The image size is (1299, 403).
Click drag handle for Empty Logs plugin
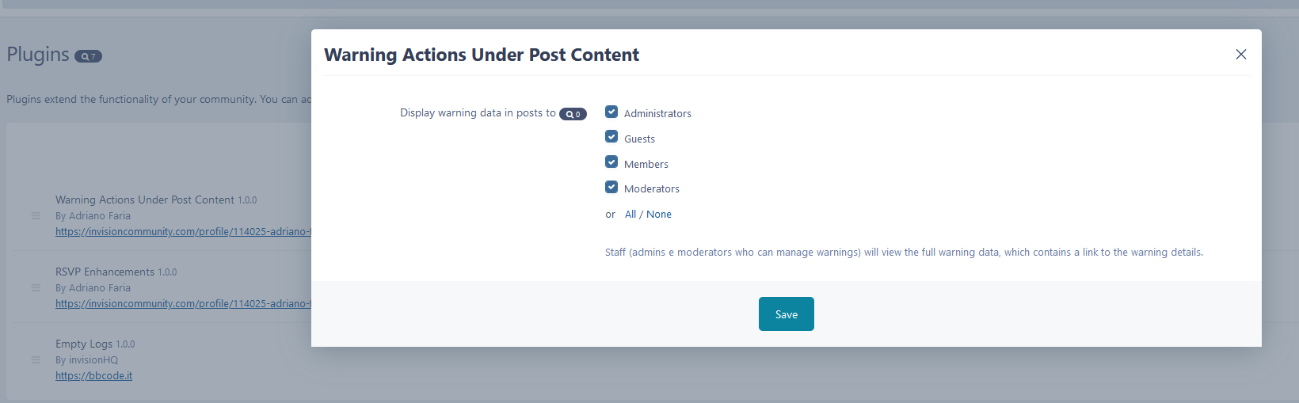coord(36,359)
